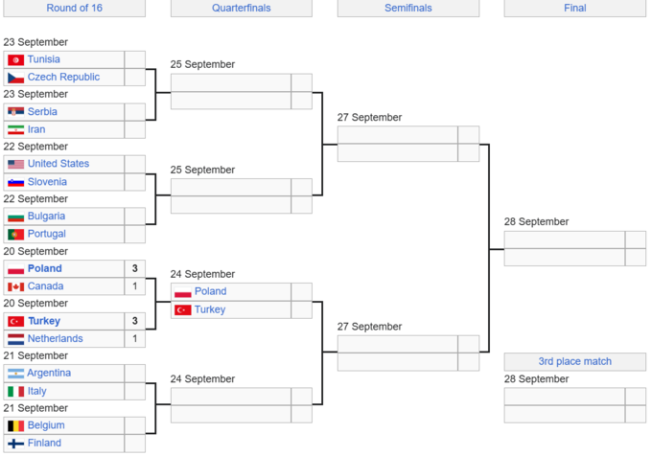This screenshot has height=456, width=652.
Task: Click bold Poland in Round of 16
Action: point(44,268)
